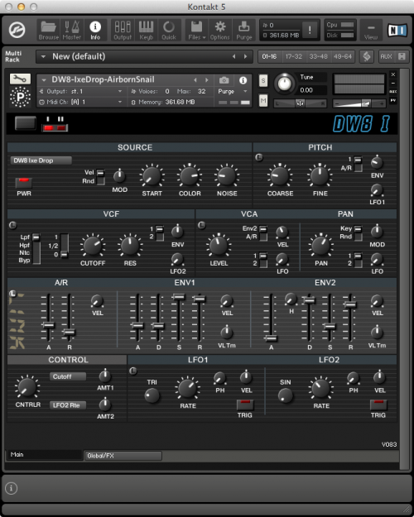This screenshot has height=517, width=414.
Task: Open the Master editor icon
Action: pos(72,30)
